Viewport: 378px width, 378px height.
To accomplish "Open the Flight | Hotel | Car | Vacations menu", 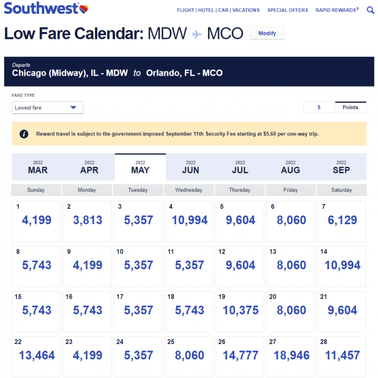I will [218, 10].
